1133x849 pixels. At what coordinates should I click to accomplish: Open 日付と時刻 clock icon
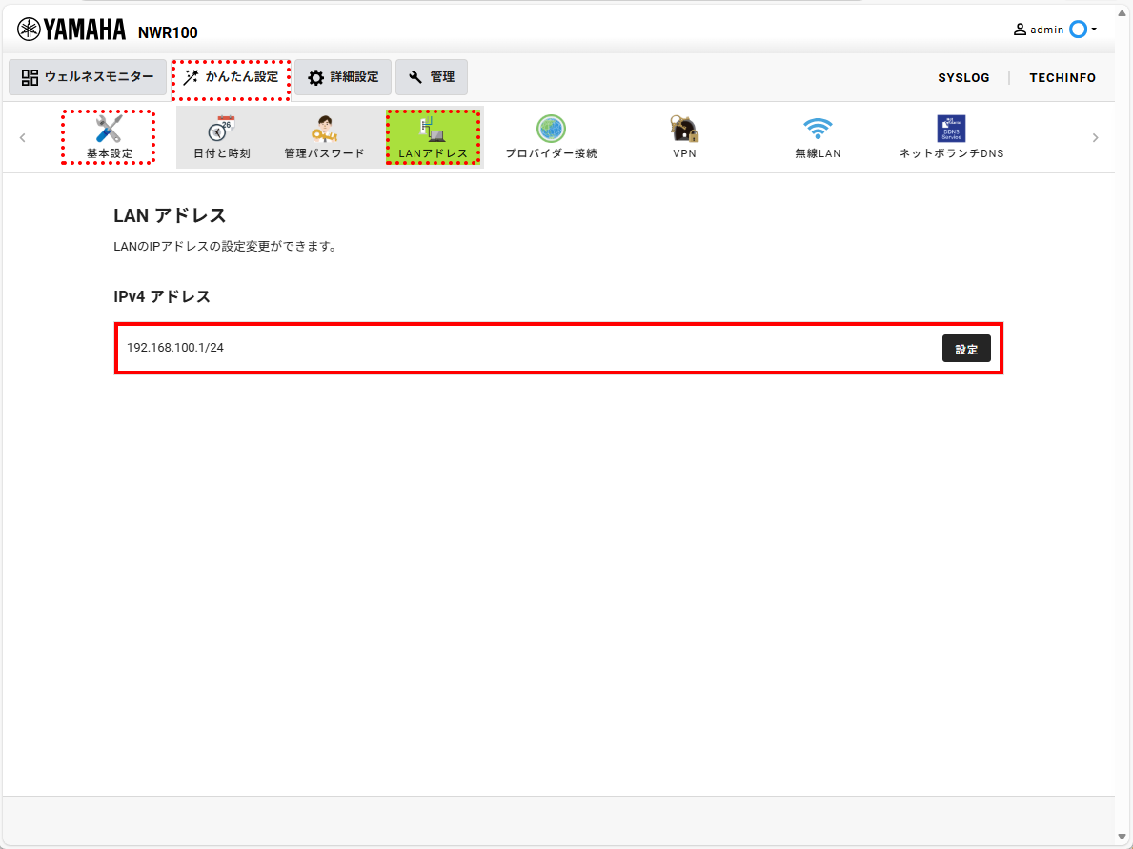tap(221, 129)
